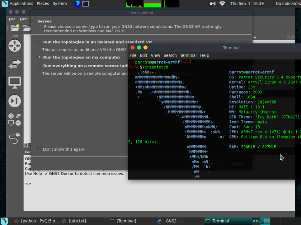Switch to python - PyQt5 taskbar window
This screenshot has height=225, width=301.
point(36,221)
